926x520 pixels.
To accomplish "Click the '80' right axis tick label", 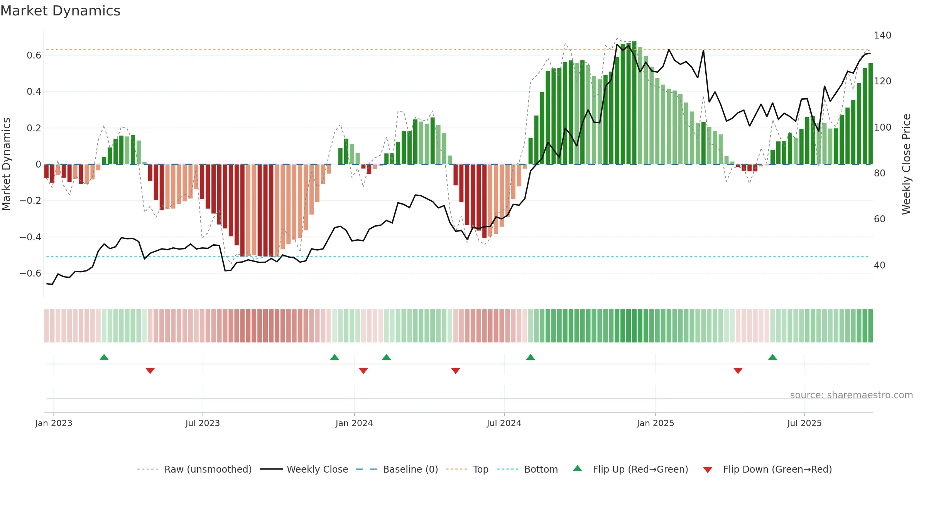I will click(880, 173).
